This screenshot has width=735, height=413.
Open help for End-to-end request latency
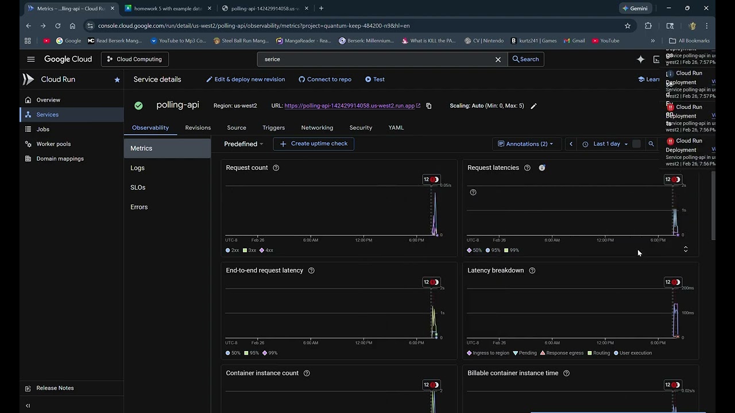(311, 270)
